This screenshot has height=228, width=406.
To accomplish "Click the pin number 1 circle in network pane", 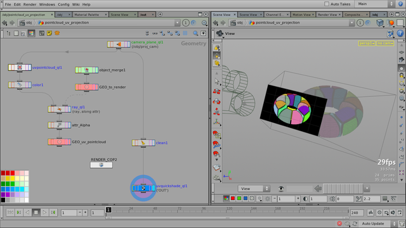I will click(x=185, y=23).
